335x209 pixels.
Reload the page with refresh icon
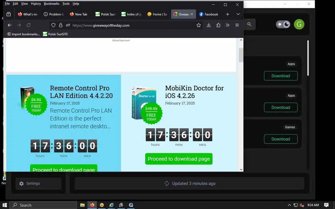click(x=29, y=25)
